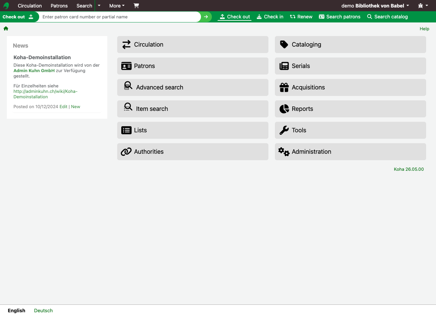Image resolution: width=436 pixels, height=316 pixels.
Task: Select the Search patrons tab
Action: tap(340, 17)
